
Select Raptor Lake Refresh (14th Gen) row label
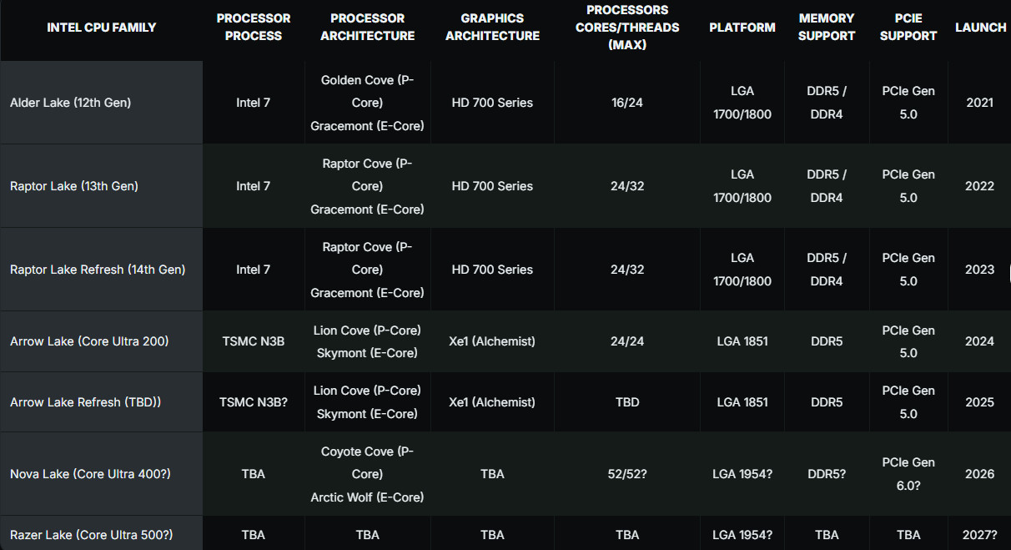[98, 270]
